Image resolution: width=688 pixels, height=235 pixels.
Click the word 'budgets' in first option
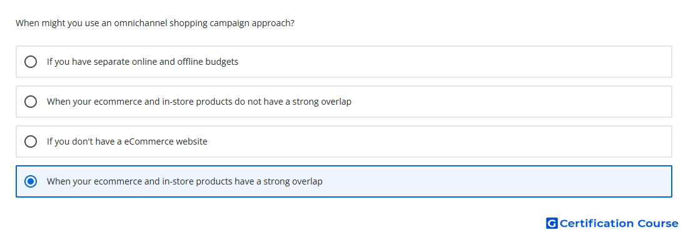pyautogui.click(x=223, y=62)
